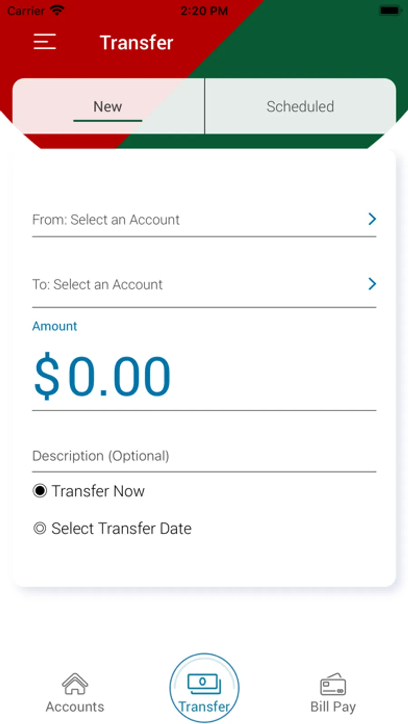This screenshot has width=408, height=724.
Task: Select the Select Transfer Date radio button
Action: [x=40, y=528]
